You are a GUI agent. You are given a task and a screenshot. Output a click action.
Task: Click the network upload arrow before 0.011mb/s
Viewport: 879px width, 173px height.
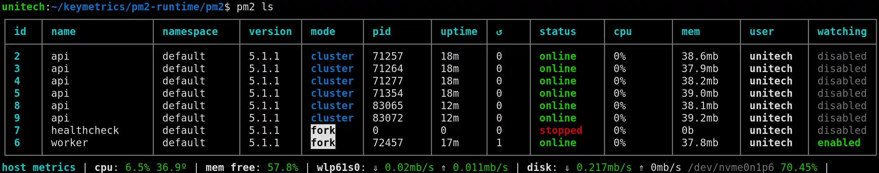443,168
